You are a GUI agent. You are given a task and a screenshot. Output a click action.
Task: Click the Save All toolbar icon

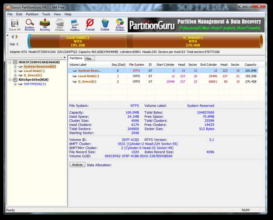(x=15, y=25)
